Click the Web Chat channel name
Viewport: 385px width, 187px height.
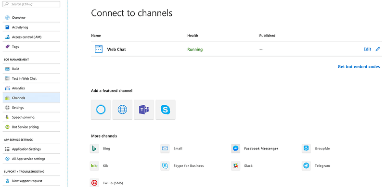click(116, 50)
